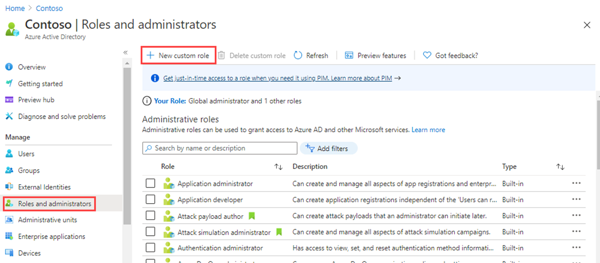Check the Authentication administrator checkbox
Image resolution: width=600 pixels, height=263 pixels.
[x=150, y=248]
